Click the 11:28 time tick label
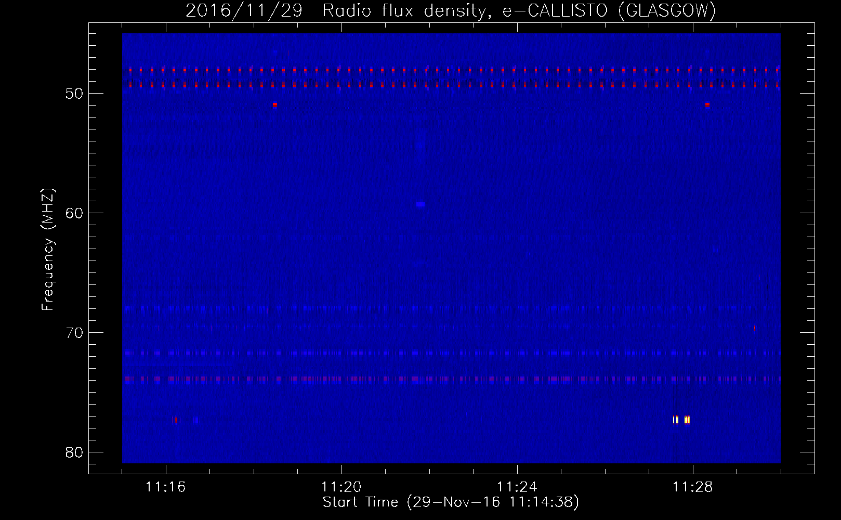The width and height of the screenshot is (841, 520). [x=693, y=487]
